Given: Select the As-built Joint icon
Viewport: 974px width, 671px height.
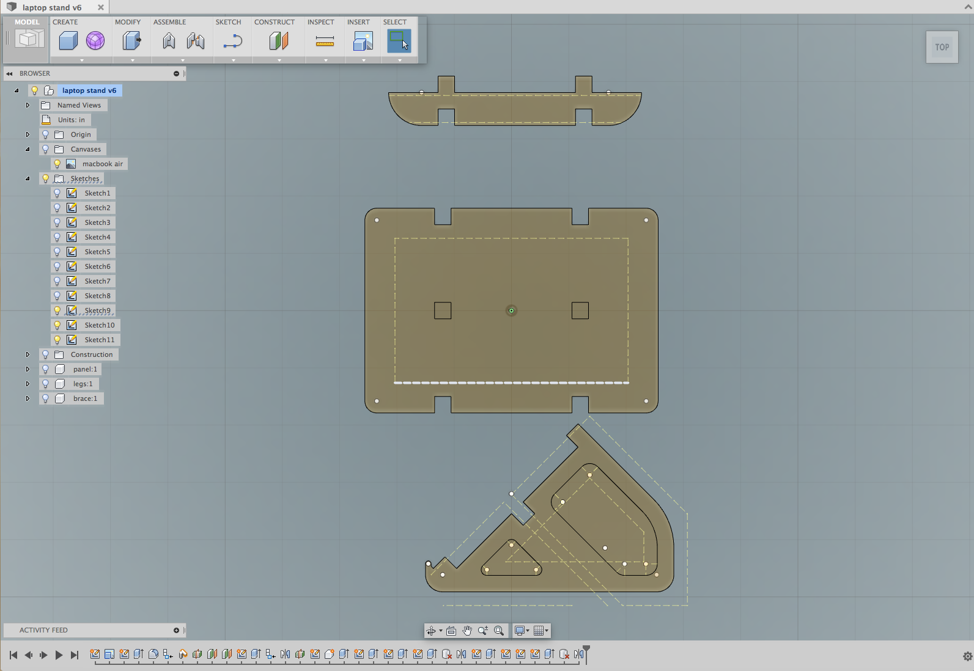Looking at the screenshot, I should 196,41.
